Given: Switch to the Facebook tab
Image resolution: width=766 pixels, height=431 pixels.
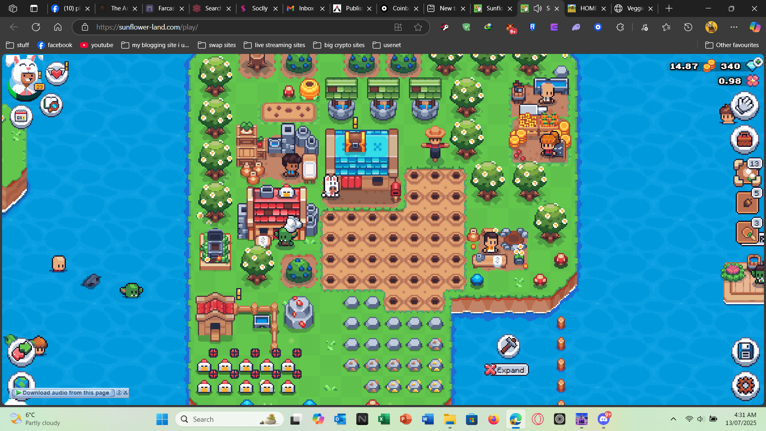Looking at the screenshot, I should tap(71, 8).
